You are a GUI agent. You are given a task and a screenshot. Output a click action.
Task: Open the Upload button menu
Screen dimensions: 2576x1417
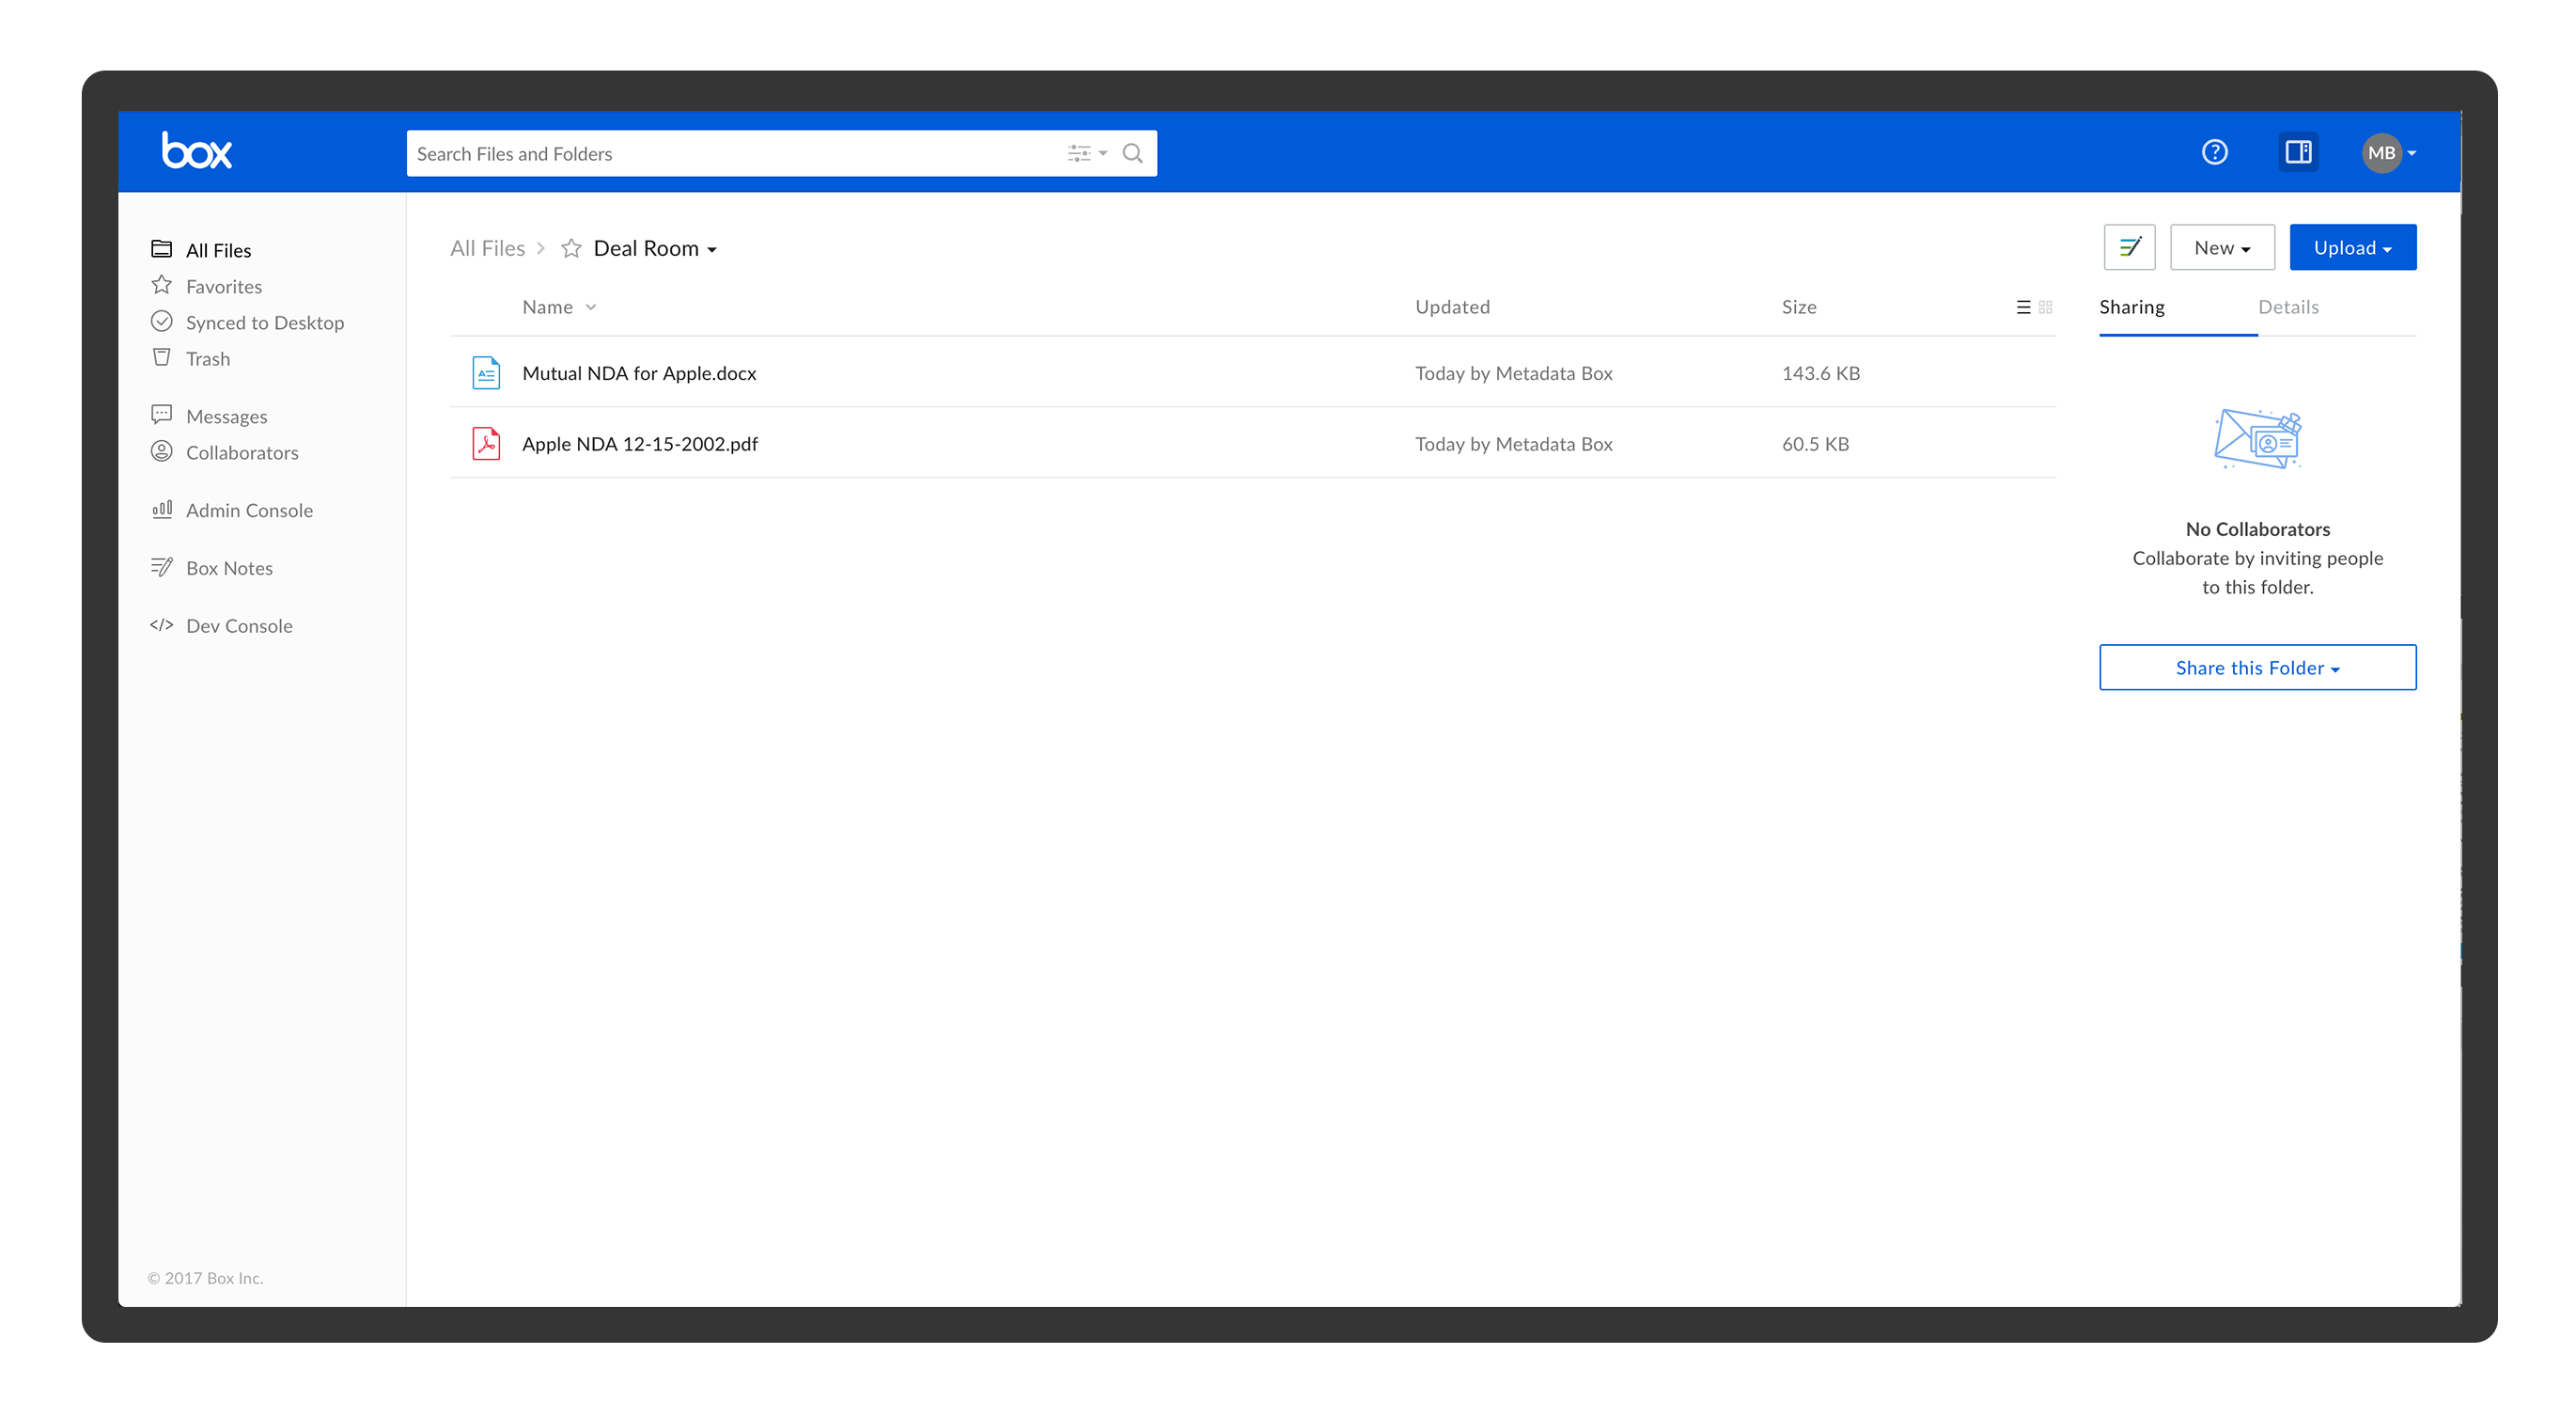(x=2352, y=246)
